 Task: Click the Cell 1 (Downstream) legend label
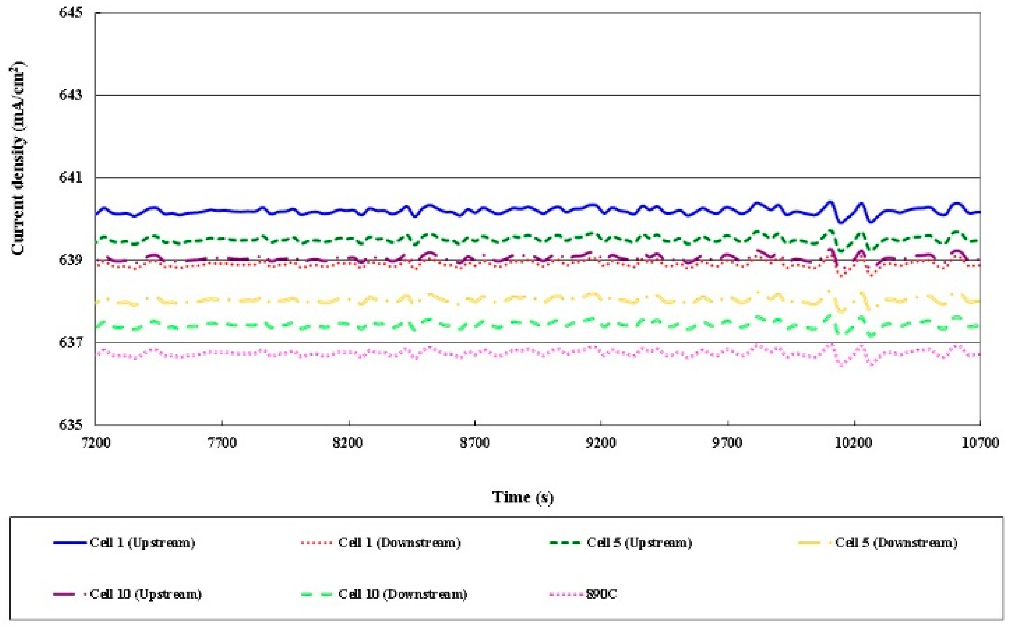399,543
